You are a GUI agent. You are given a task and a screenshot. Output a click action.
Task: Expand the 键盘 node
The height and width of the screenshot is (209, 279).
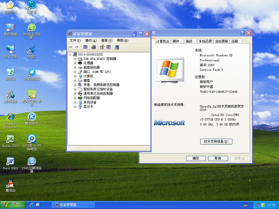click(x=75, y=81)
